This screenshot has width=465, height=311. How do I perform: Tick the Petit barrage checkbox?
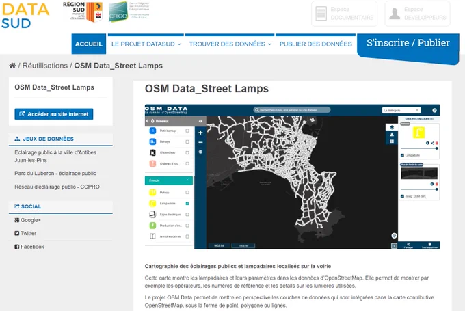point(187,131)
